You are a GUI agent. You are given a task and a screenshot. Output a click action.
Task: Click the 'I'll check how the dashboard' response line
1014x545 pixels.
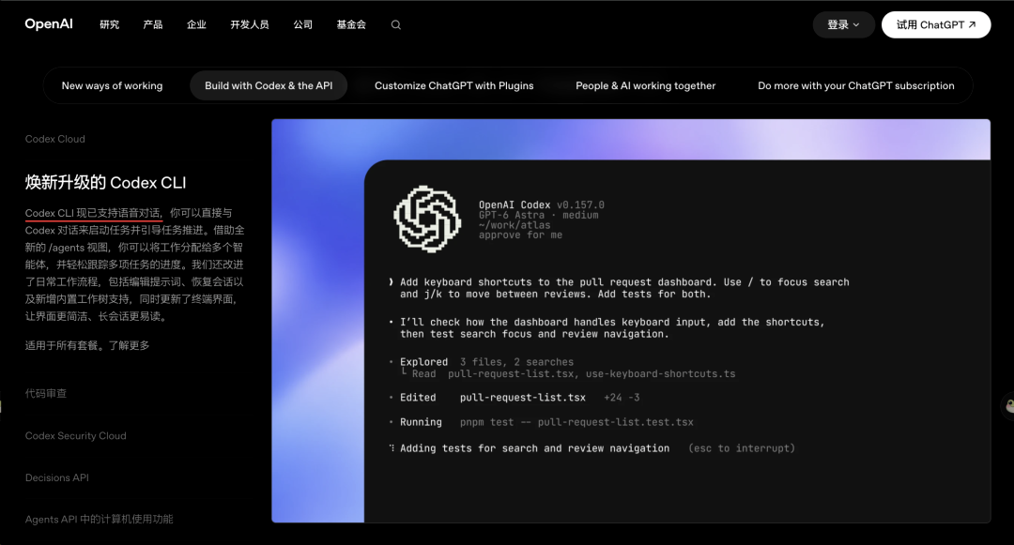pos(612,323)
